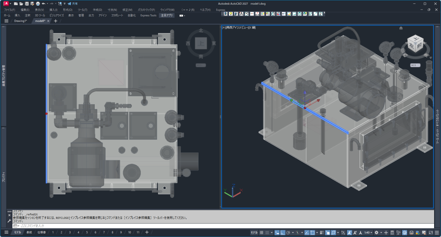Toggle ortho mode in status bar

pyautogui.click(x=282, y=233)
